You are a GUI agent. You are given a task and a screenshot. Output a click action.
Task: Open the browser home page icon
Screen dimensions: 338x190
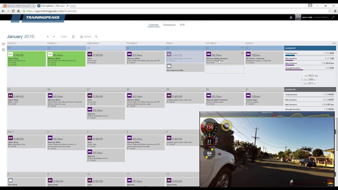click(18, 11)
